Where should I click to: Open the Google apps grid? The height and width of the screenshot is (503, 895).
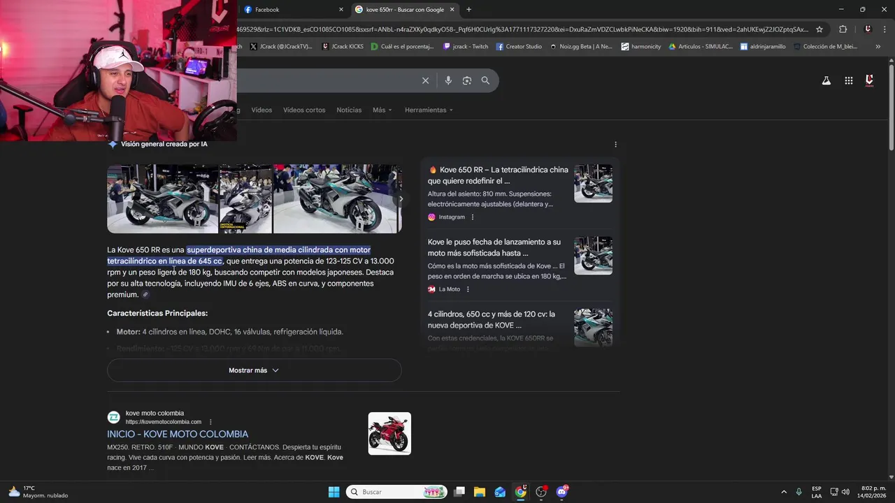pos(848,80)
